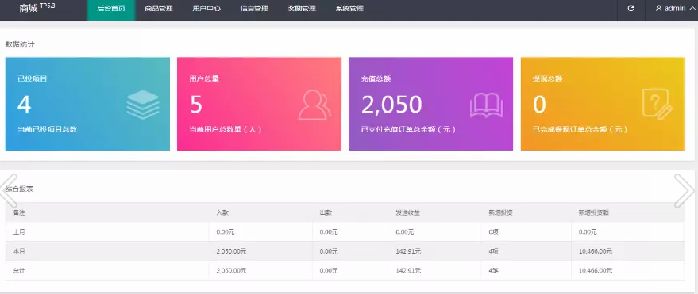Expand the admin account dropdown arrow
Image resolution: width=698 pixels, height=294 pixels.
(692, 9)
